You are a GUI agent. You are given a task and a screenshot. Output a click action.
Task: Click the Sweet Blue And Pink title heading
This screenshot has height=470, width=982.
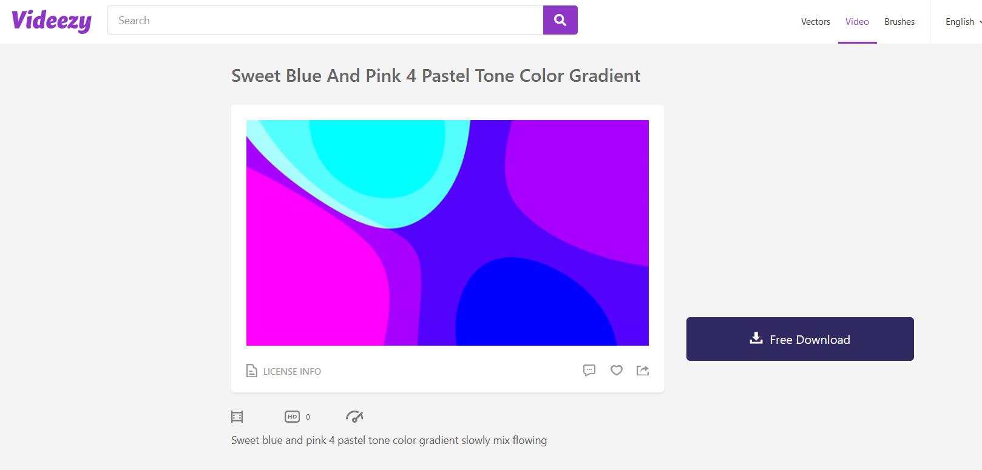pyautogui.click(x=436, y=76)
